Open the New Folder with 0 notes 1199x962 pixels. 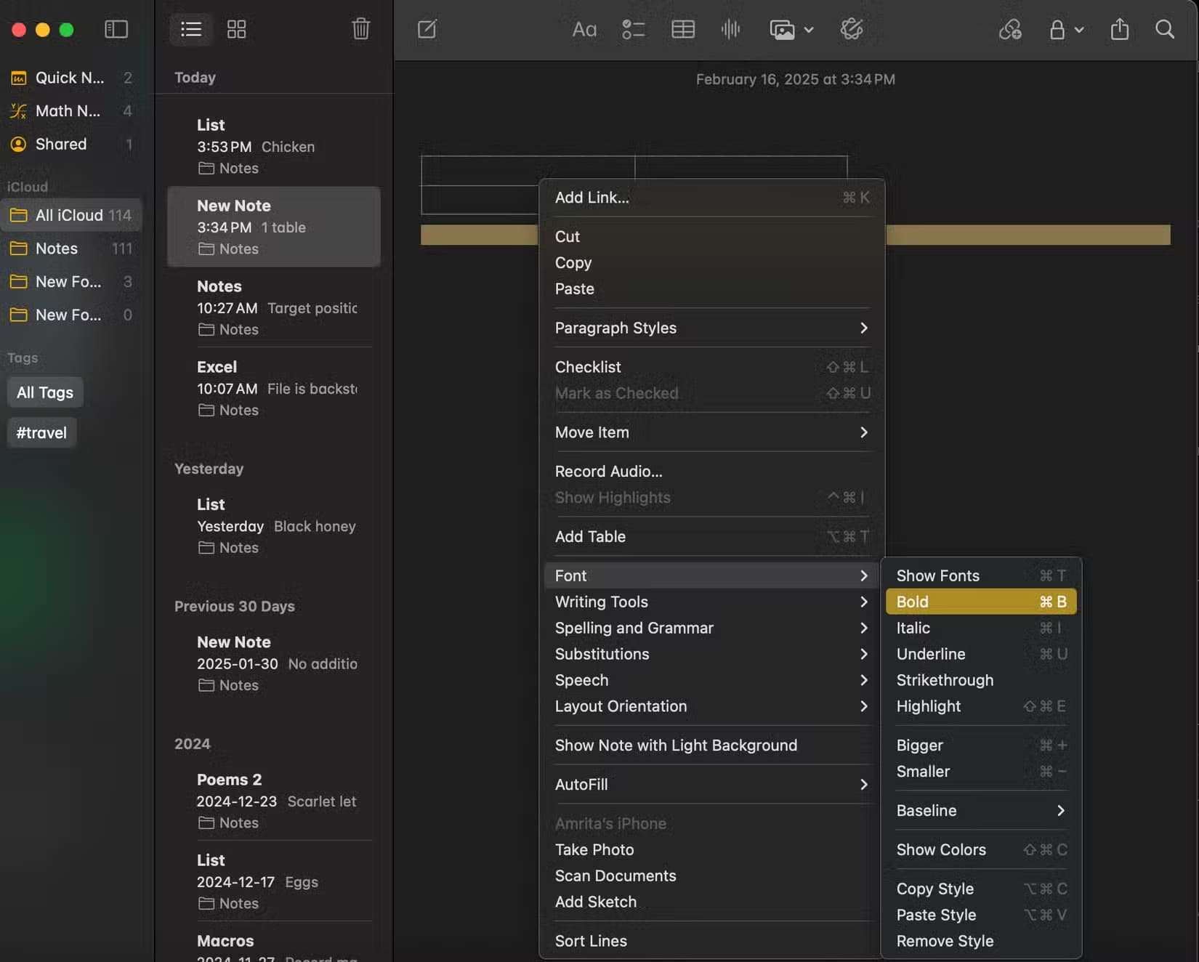71,315
